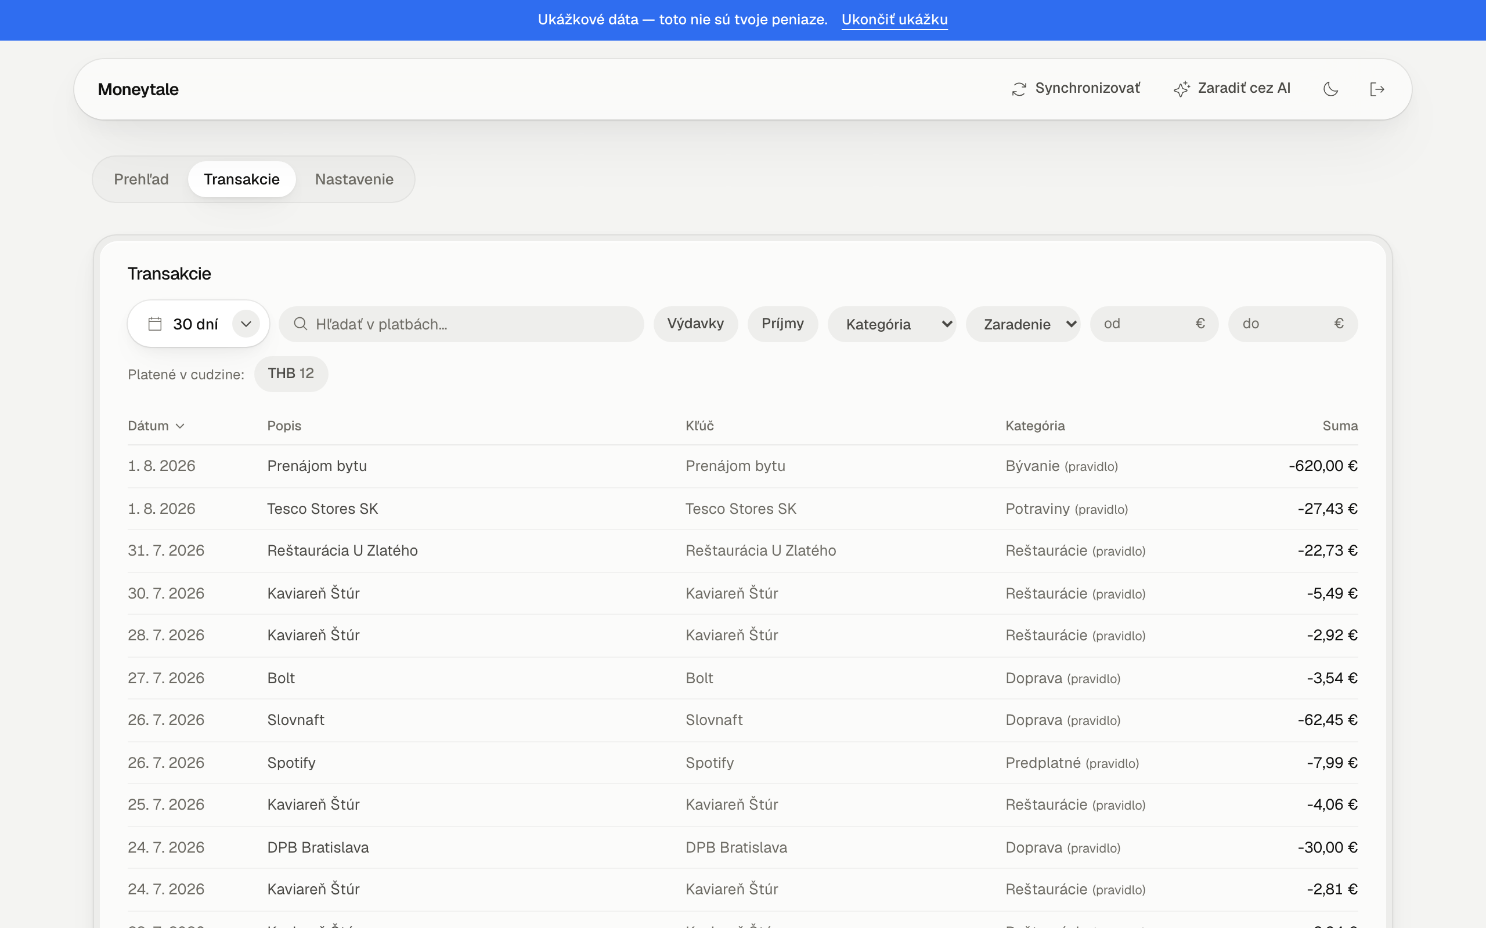Click the logout icon
1486x928 pixels.
pyautogui.click(x=1377, y=89)
